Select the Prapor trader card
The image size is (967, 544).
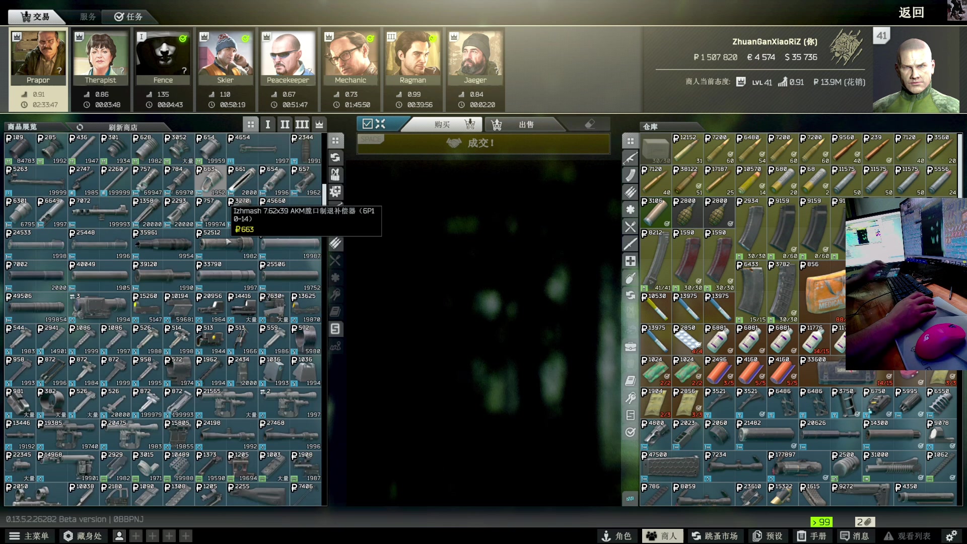[x=38, y=70]
